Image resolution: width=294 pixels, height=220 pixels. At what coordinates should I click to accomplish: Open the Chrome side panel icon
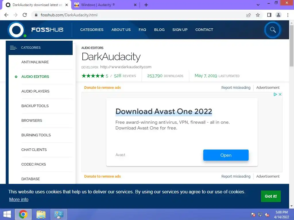[269, 15]
